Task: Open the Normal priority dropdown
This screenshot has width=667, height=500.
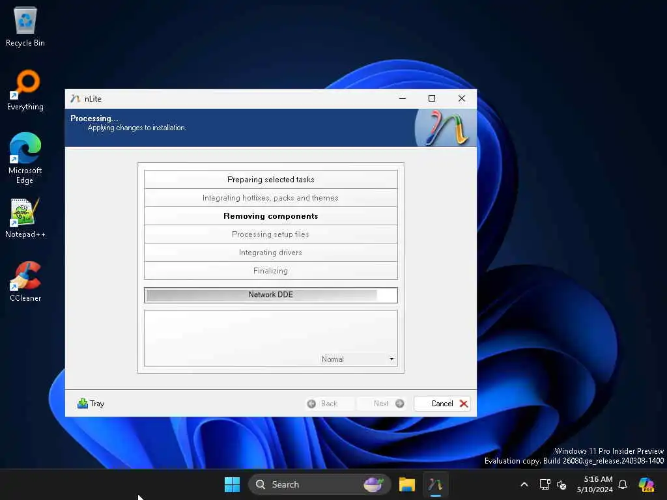Action: tap(358, 359)
